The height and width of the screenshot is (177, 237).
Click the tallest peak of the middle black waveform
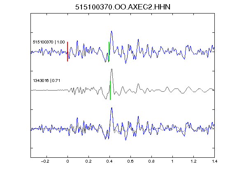pos(112,69)
